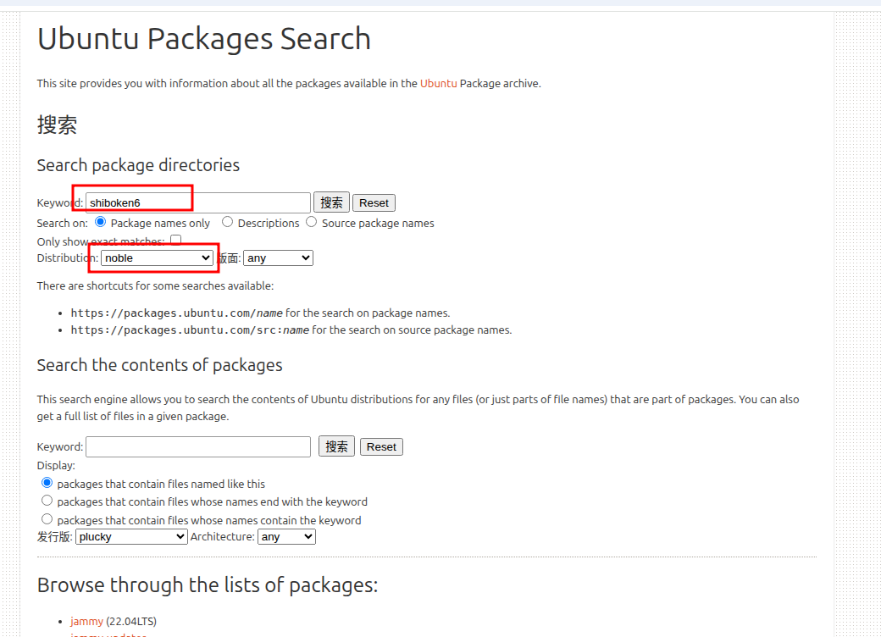
Task: Click the contents search Keyword input field
Action: tap(197, 446)
